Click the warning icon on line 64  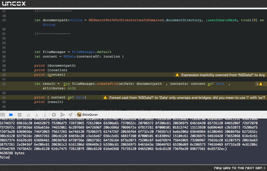tap(105, 98)
